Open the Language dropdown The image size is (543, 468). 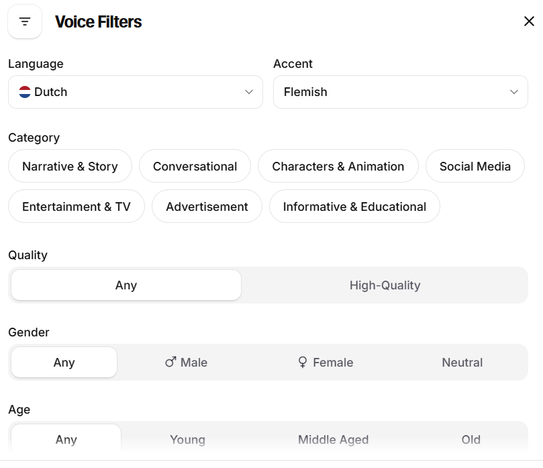135,92
